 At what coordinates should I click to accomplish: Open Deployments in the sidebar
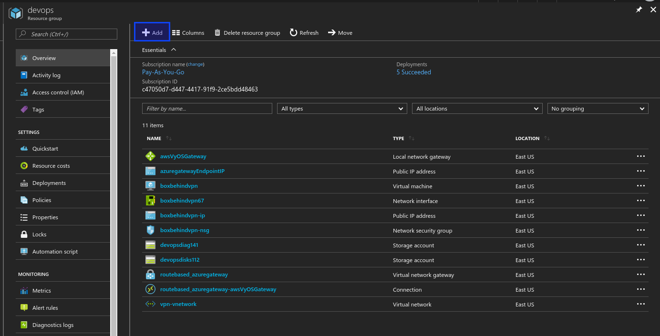tap(63, 183)
